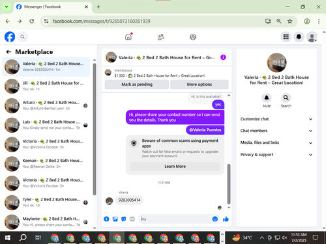Open Tyler 2 Bed 2 Bath chat

[46, 202]
